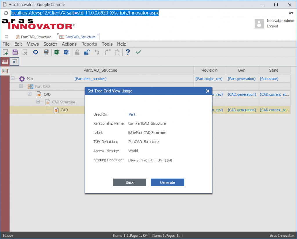Click the Refresh toolbar icon
The image size is (297, 239).
(35, 52)
